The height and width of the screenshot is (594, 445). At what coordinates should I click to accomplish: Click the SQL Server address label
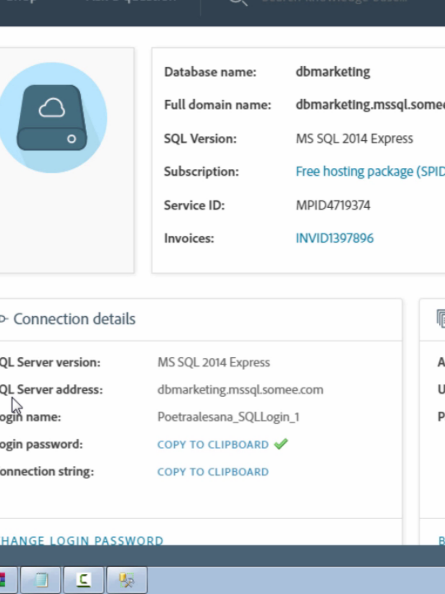51,390
